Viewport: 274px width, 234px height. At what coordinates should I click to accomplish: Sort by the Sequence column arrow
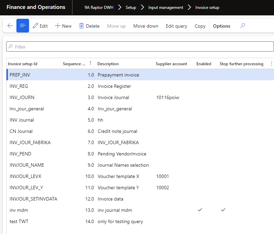pyautogui.click(x=90, y=63)
